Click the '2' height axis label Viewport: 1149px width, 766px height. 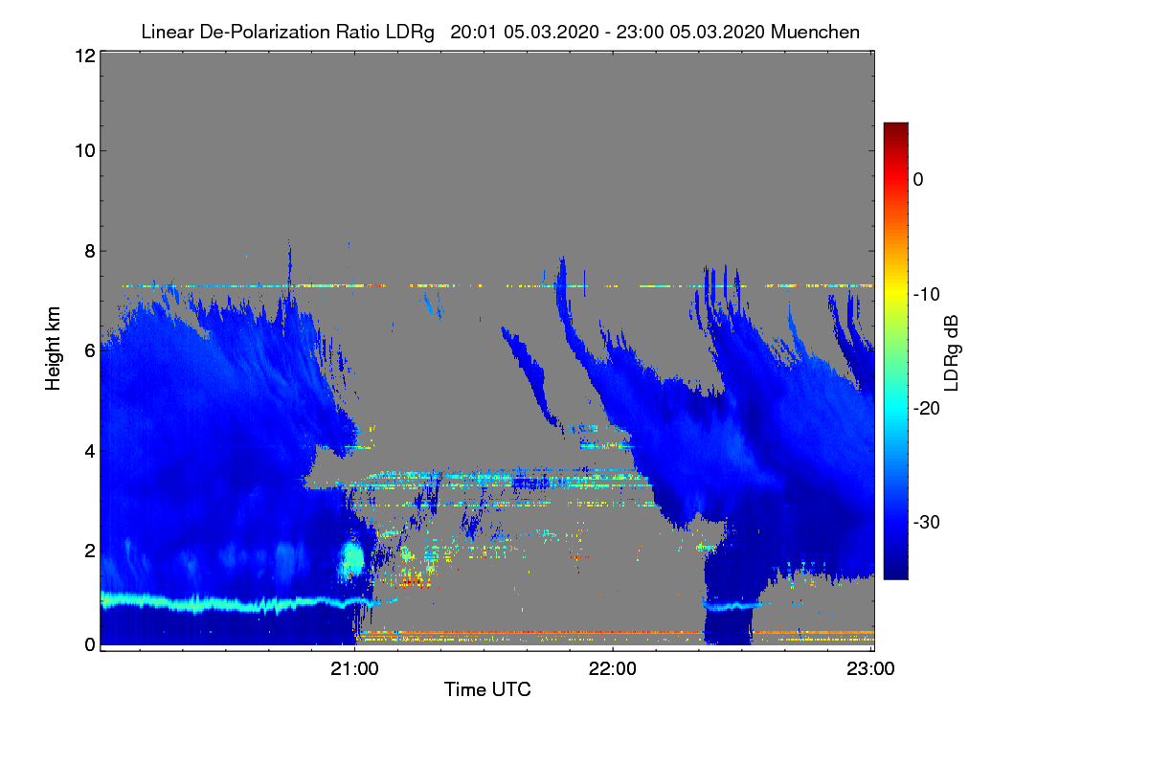[89, 551]
